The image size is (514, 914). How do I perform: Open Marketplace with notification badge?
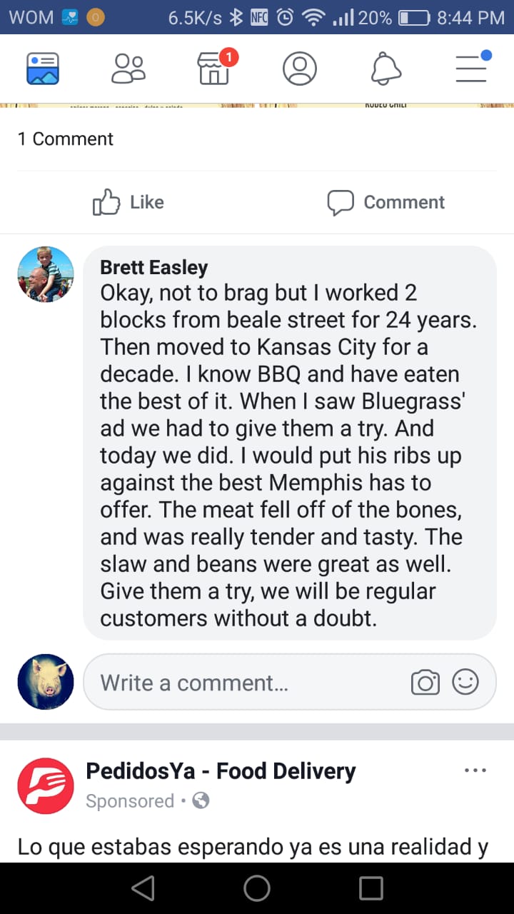(214, 69)
